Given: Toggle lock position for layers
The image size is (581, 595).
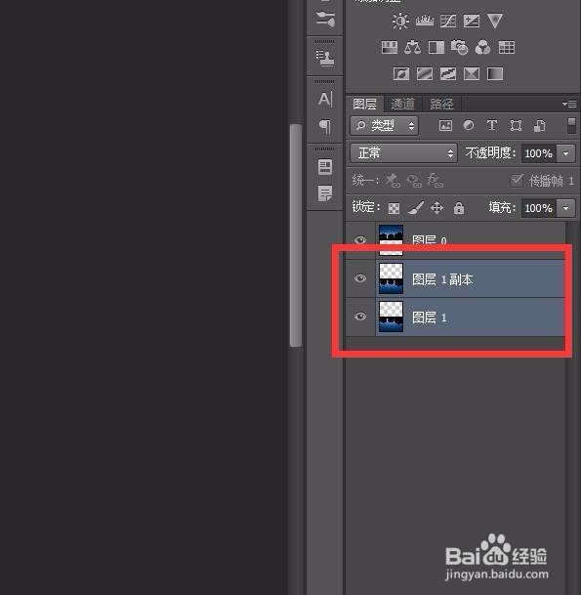Looking at the screenshot, I should (436, 208).
